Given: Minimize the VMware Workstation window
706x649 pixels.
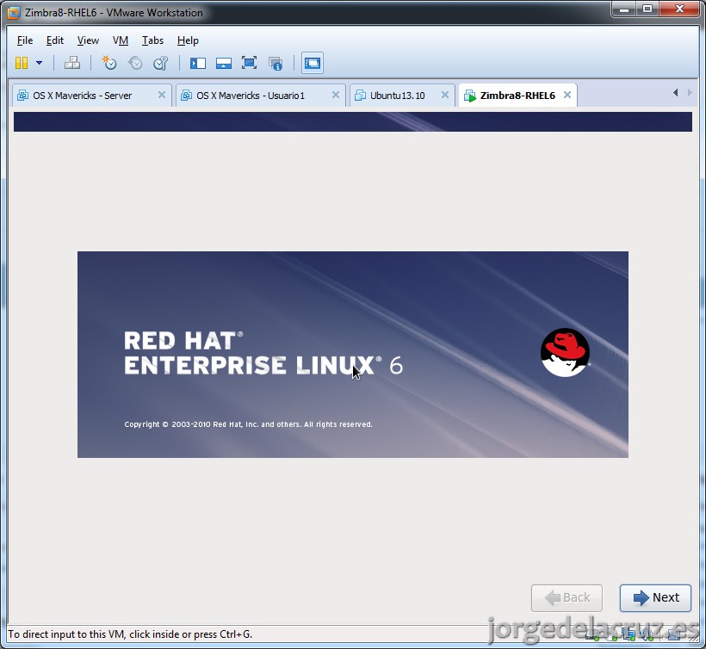Looking at the screenshot, I should click(624, 9).
